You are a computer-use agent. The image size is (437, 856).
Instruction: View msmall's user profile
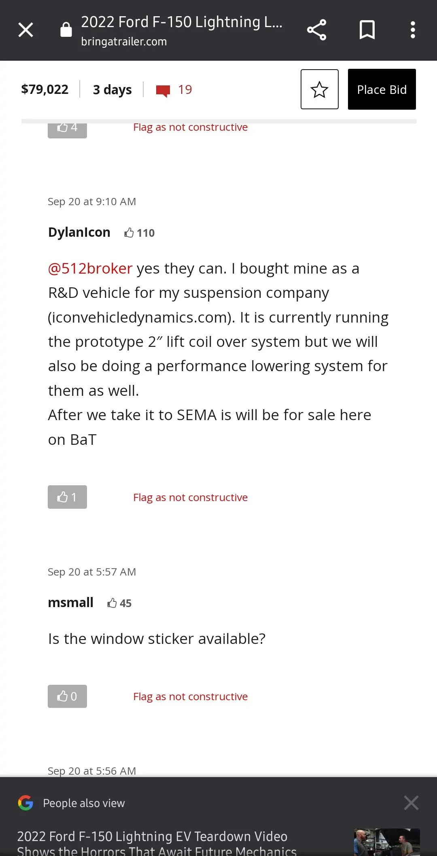[x=70, y=603]
